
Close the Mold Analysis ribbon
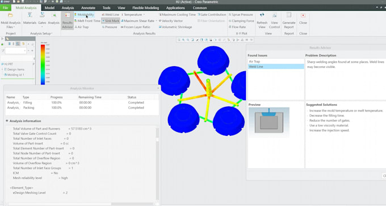[303, 19]
